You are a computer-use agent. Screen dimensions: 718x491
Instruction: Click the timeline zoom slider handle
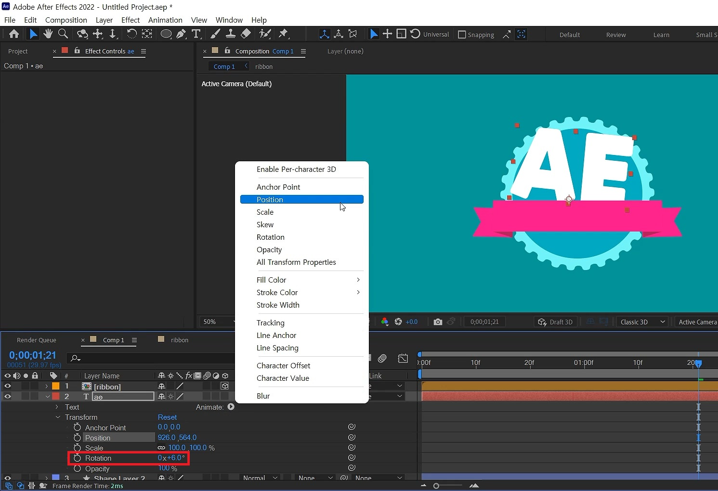click(x=436, y=486)
